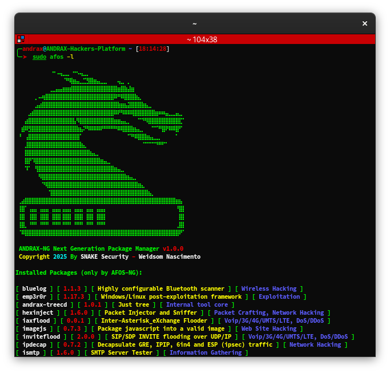The width and height of the screenshot is (390, 373).
Task: Select package name 'hexinject'
Action: click(x=38, y=312)
